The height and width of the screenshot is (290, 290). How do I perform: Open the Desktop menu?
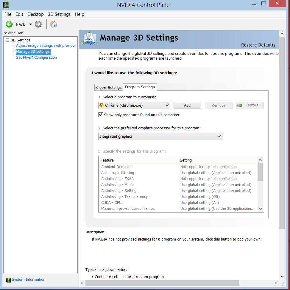pos(35,14)
